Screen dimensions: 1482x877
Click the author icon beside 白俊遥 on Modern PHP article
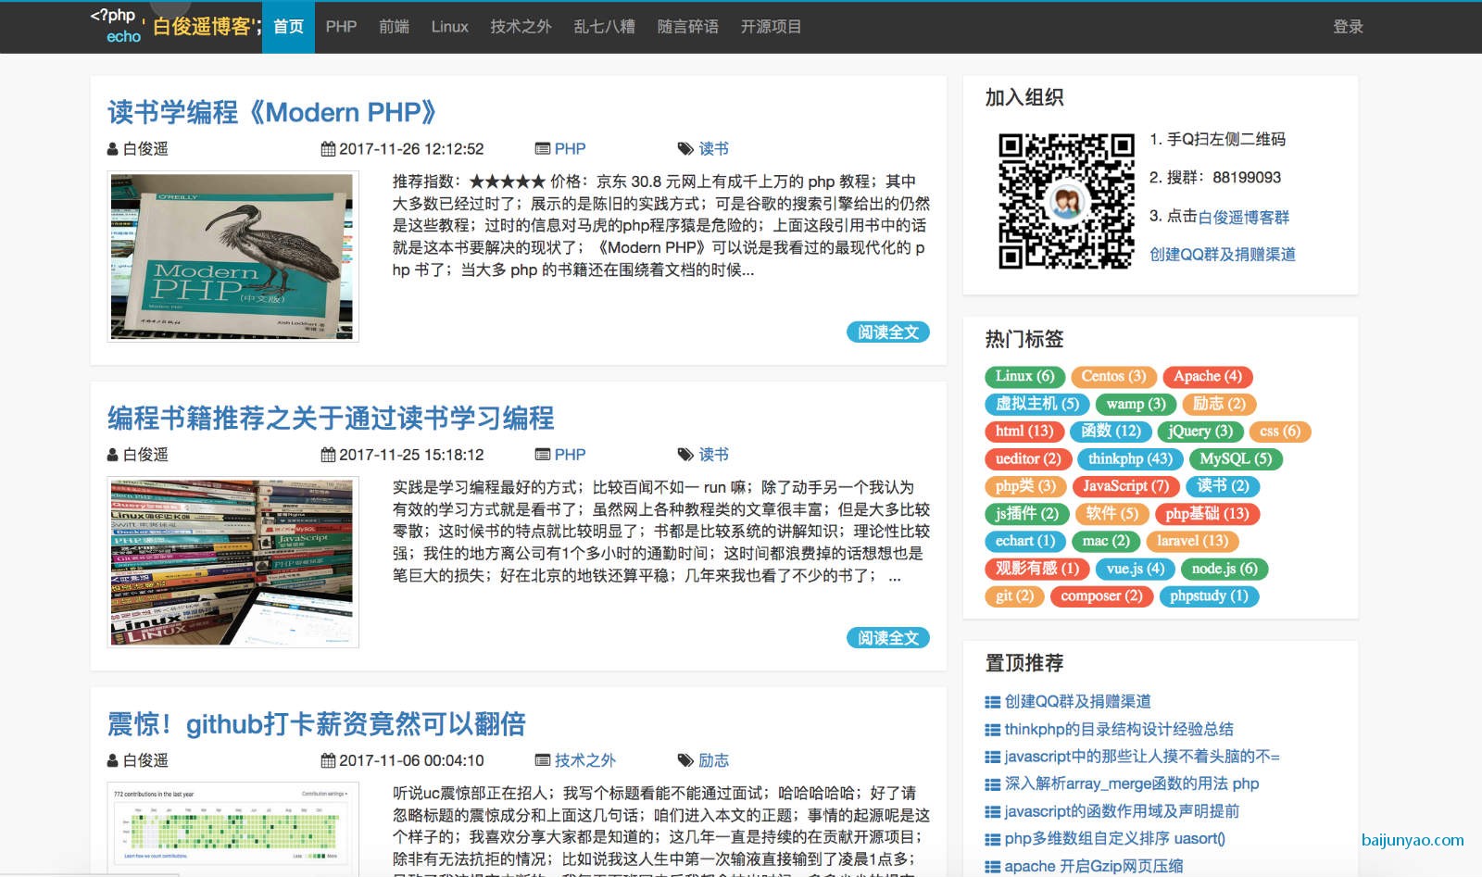click(x=111, y=148)
